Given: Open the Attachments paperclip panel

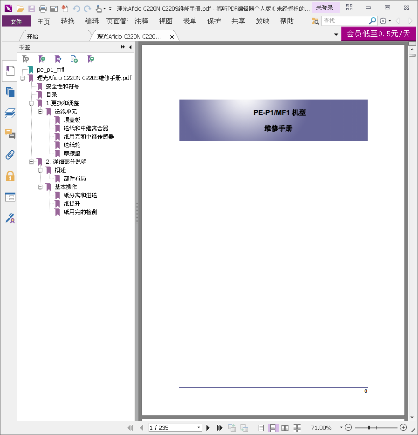Looking at the screenshot, I should click(x=10, y=155).
